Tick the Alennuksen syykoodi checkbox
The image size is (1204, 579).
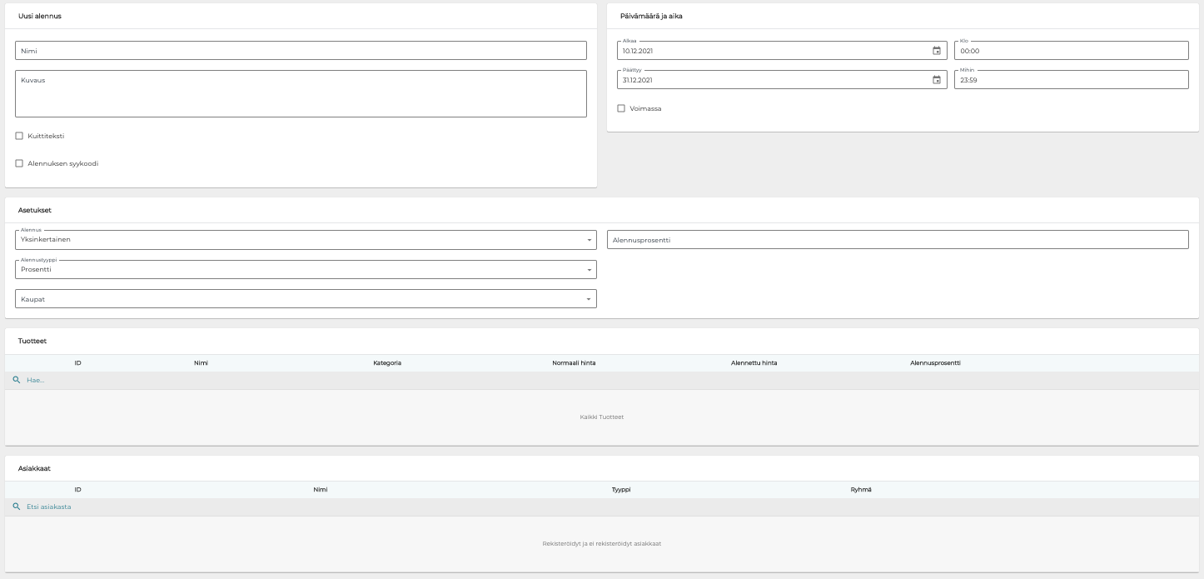coord(19,163)
